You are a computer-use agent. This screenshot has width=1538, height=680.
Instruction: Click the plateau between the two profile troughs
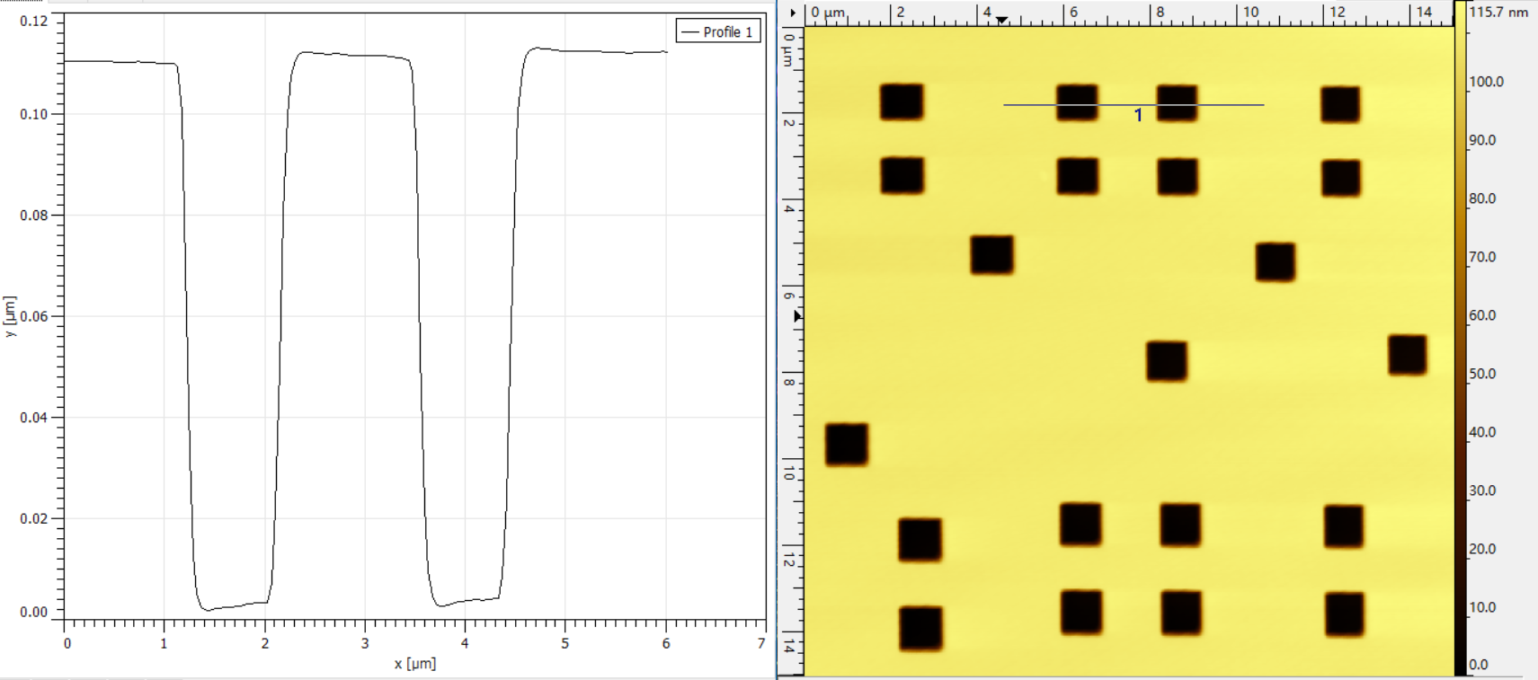point(351,56)
